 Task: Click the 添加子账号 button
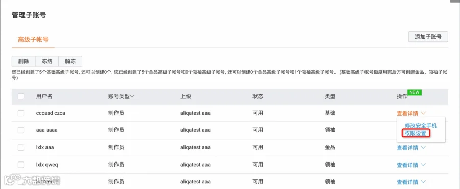pos(428,37)
